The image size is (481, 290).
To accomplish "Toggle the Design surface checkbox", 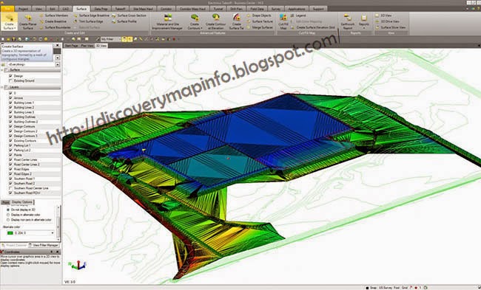I will [11, 76].
